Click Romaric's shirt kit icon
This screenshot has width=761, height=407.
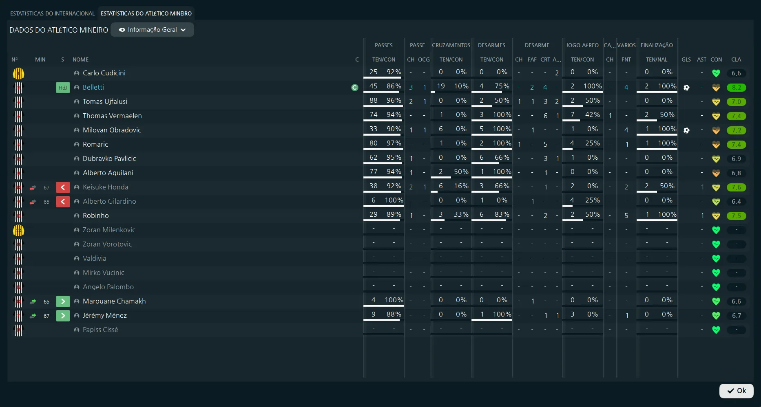point(18,145)
